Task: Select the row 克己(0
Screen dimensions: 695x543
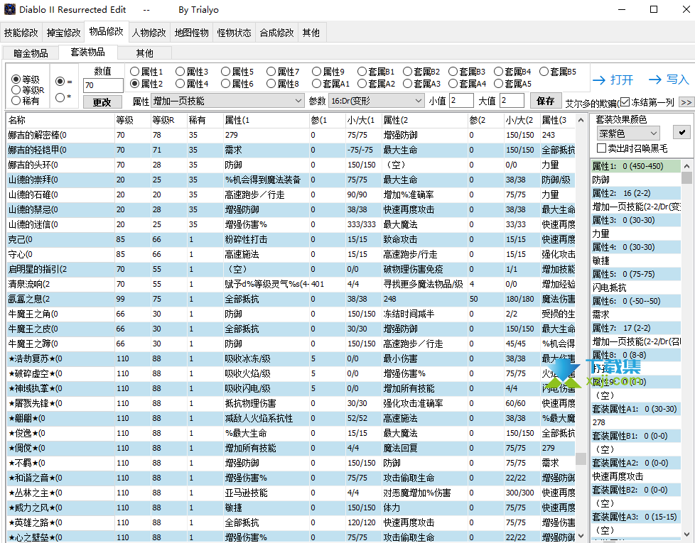Action: coord(291,239)
